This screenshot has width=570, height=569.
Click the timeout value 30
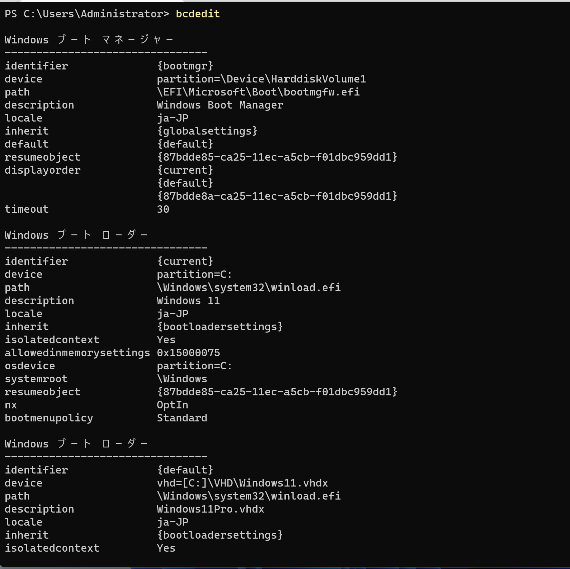click(x=163, y=209)
